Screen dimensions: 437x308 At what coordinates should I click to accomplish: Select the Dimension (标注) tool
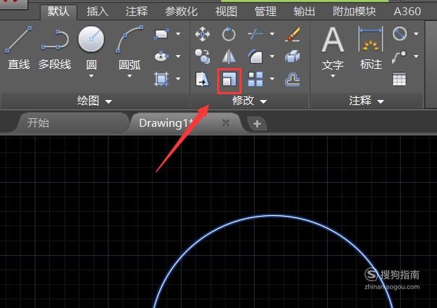(x=370, y=48)
